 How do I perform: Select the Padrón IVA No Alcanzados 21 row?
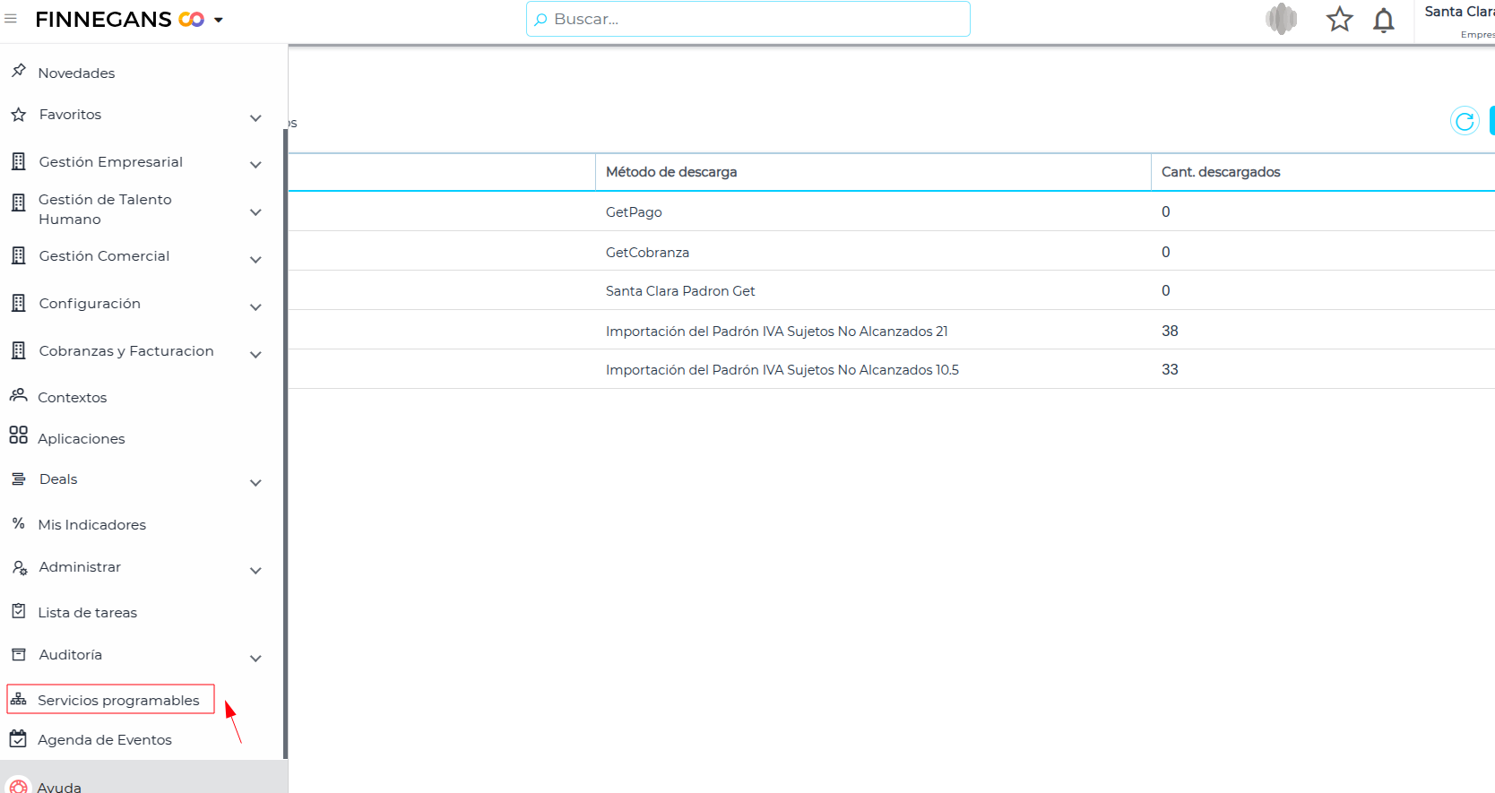tap(892, 330)
